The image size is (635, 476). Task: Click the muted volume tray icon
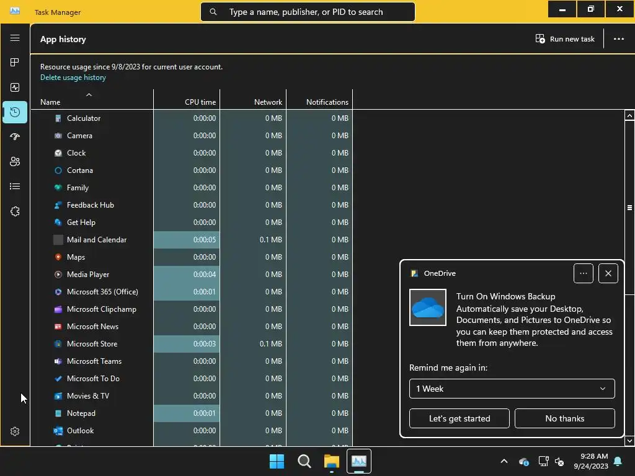pyautogui.click(x=559, y=461)
